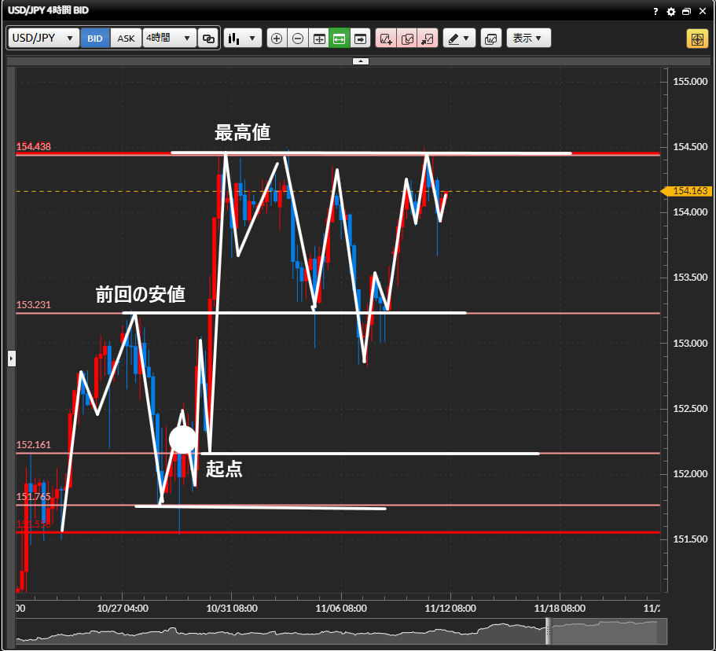Viewport: 716px width, 651px height.
Task: Click the fit-chart-to-window icon
Action: pos(318,38)
